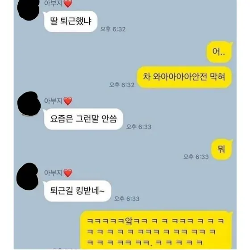
Task: Click the heart emoji beside the middle 아버지 name
Action: click(x=68, y=101)
